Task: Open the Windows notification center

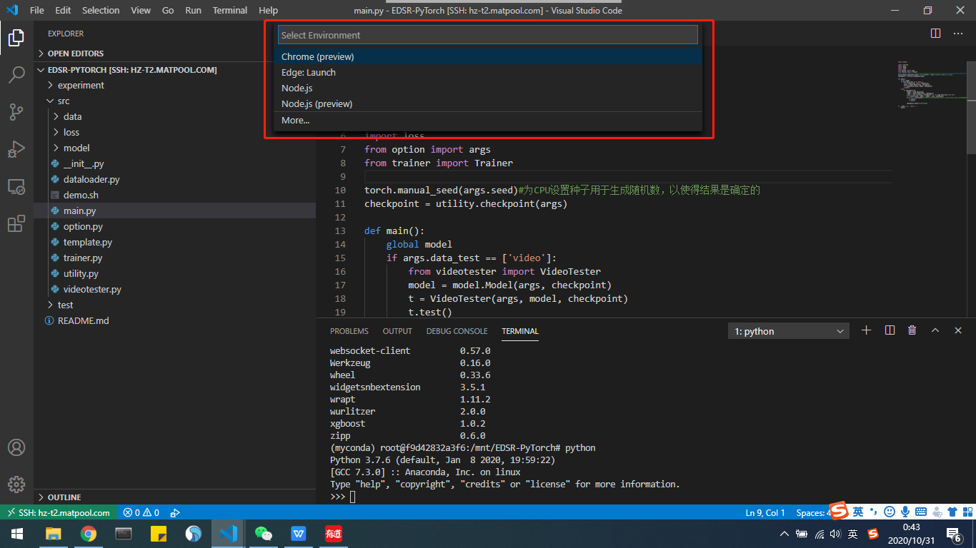Action: (953, 534)
